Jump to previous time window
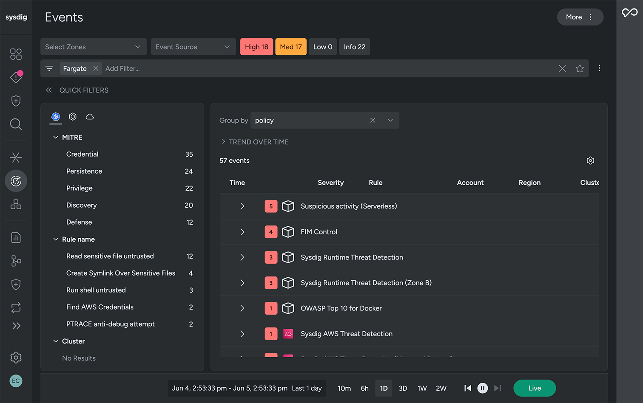This screenshot has width=643, height=403. 468,388
